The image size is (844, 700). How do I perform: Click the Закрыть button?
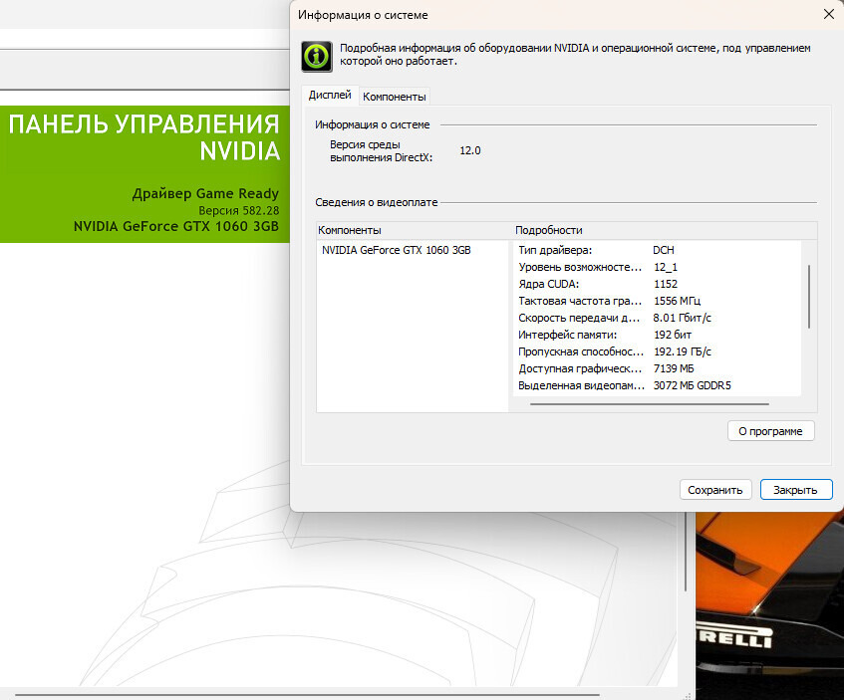(x=795, y=490)
